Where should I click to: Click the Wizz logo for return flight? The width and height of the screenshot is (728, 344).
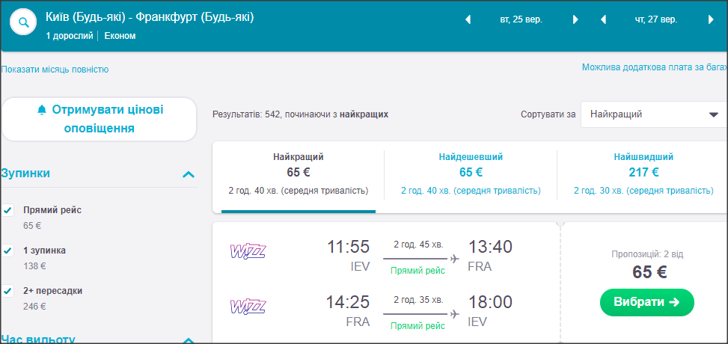coord(248,307)
